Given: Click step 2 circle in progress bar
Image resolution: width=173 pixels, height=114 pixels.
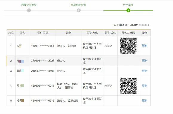Looking at the screenshot, I should pos(79,10).
